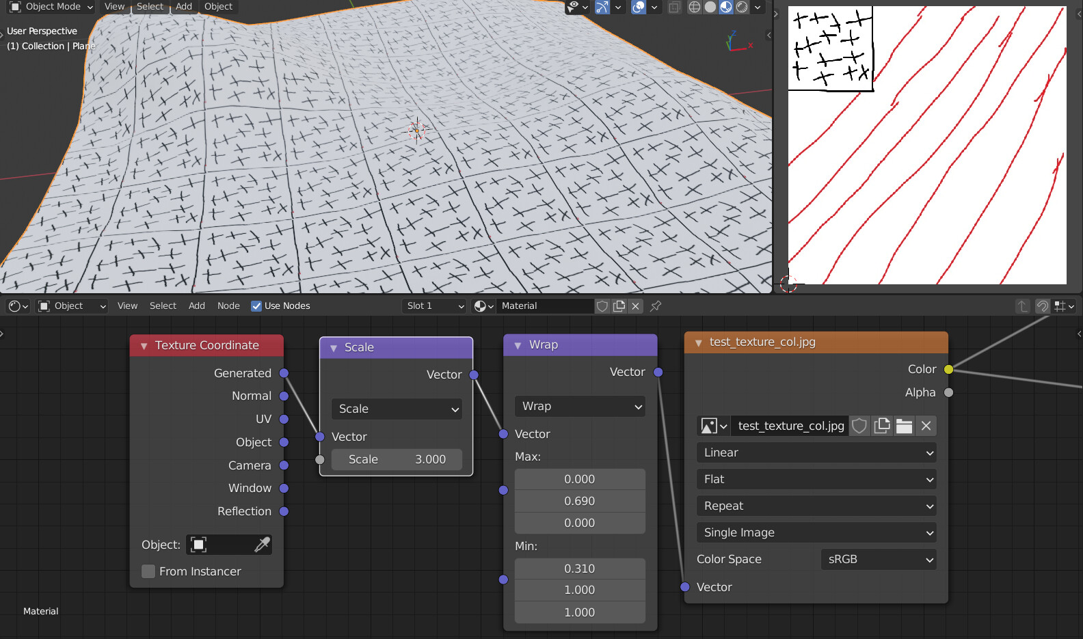Viewport: 1083px width, 639px height.
Task: Open viewport Select menu
Action: [x=150, y=7]
